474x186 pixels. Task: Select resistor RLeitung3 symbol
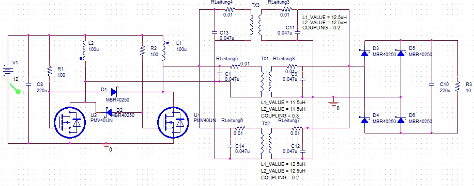[286, 10]
